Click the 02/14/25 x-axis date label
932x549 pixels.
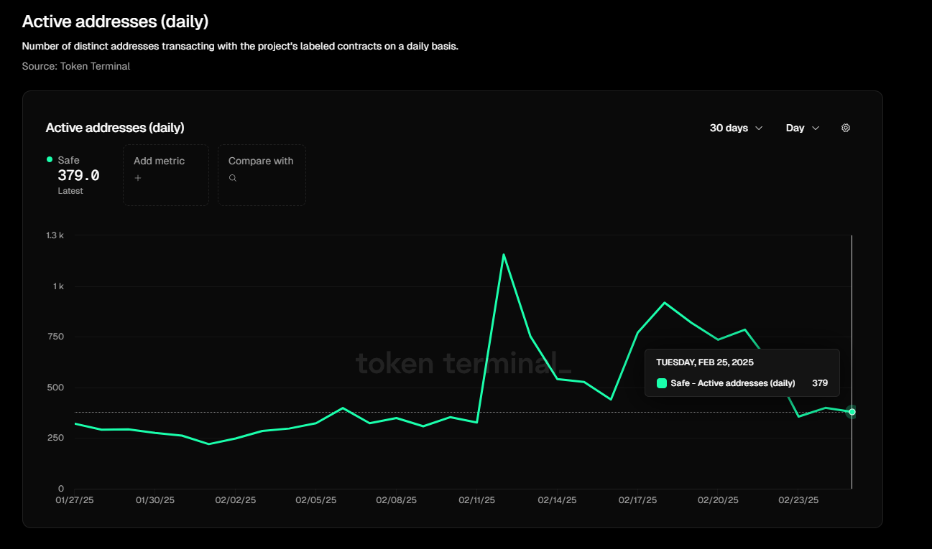(x=557, y=499)
